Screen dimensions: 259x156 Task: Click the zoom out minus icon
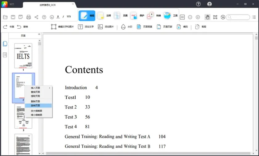pos(190,17)
